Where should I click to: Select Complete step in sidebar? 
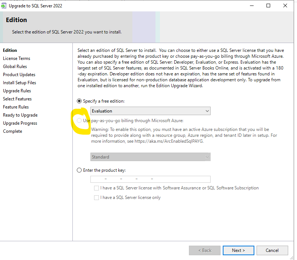coord(12,131)
